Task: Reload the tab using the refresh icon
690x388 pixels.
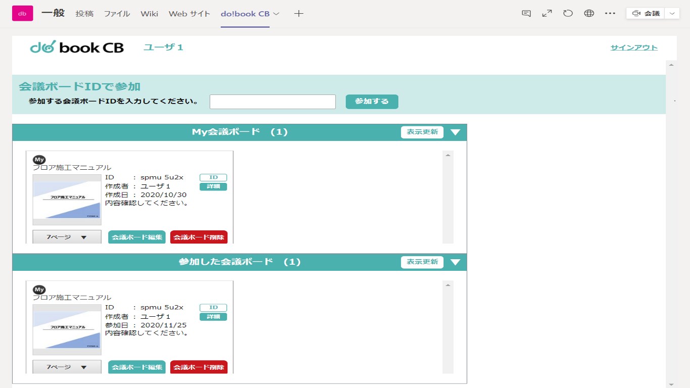Action: pyautogui.click(x=568, y=14)
